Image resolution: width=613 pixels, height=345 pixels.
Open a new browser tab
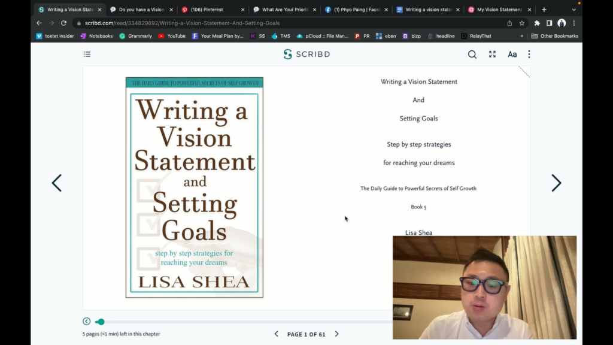coord(544,10)
